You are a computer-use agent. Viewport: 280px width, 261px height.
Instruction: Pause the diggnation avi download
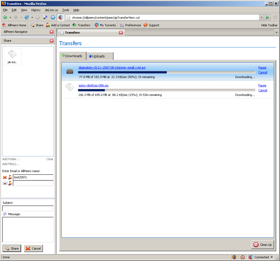262,67
